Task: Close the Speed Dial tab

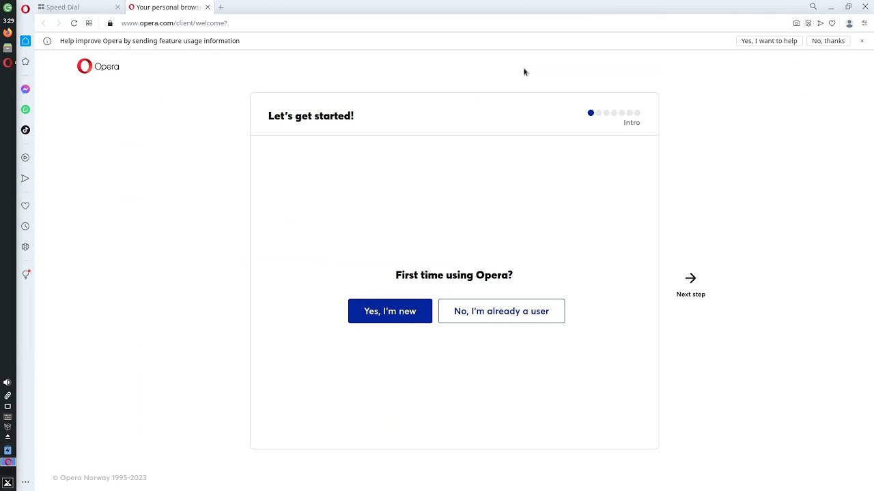Action: [117, 7]
